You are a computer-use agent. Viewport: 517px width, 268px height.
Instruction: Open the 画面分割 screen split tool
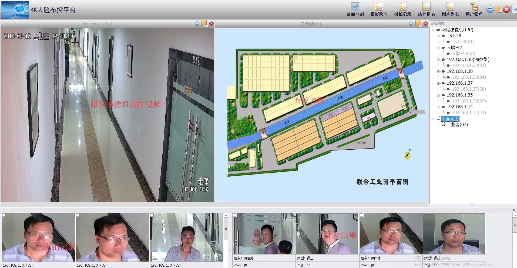[x=355, y=9]
